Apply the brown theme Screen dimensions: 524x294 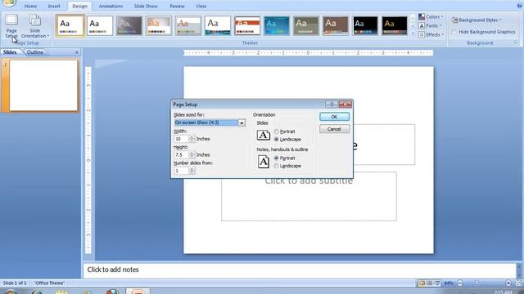click(336, 25)
